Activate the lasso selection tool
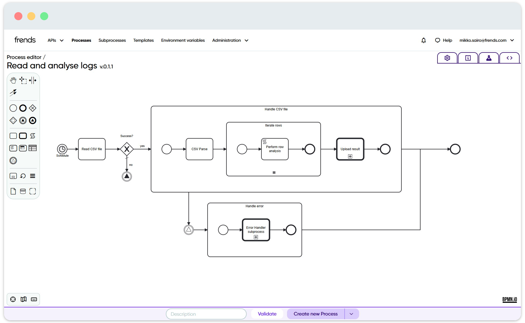525x323 pixels. click(x=23, y=80)
